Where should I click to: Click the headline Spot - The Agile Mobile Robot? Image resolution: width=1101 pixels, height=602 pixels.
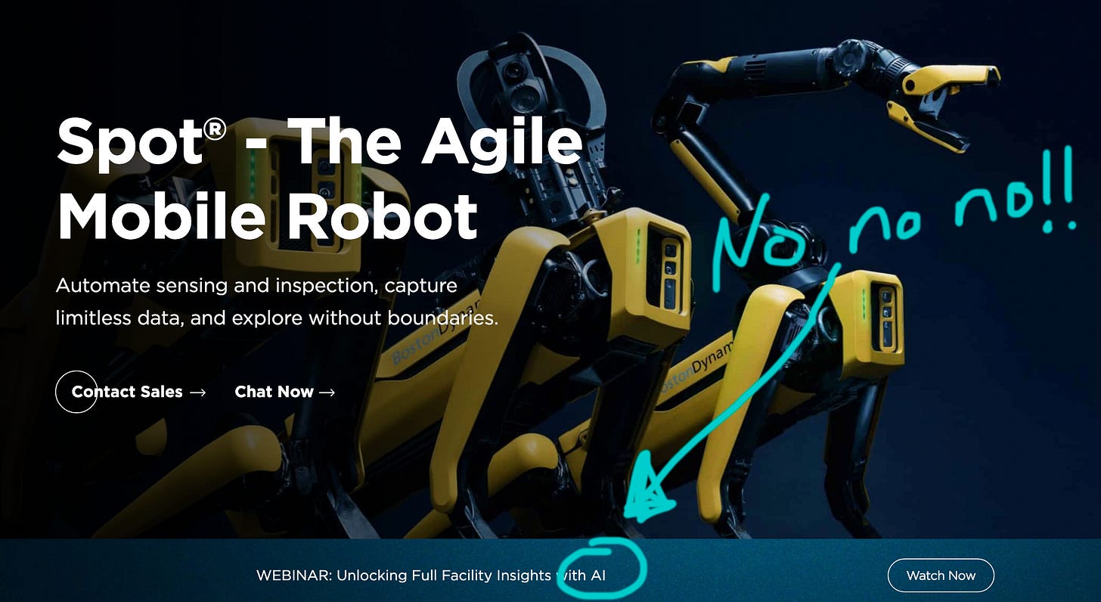coord(320,178)
